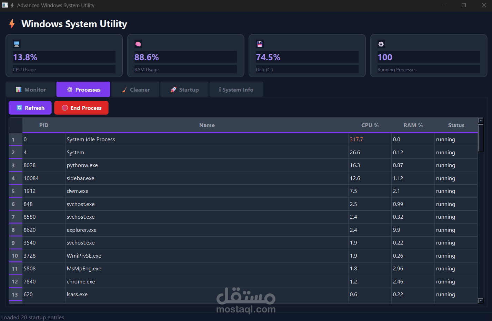
Task: Open the System Info tab
Action: (x=236, y=90)
